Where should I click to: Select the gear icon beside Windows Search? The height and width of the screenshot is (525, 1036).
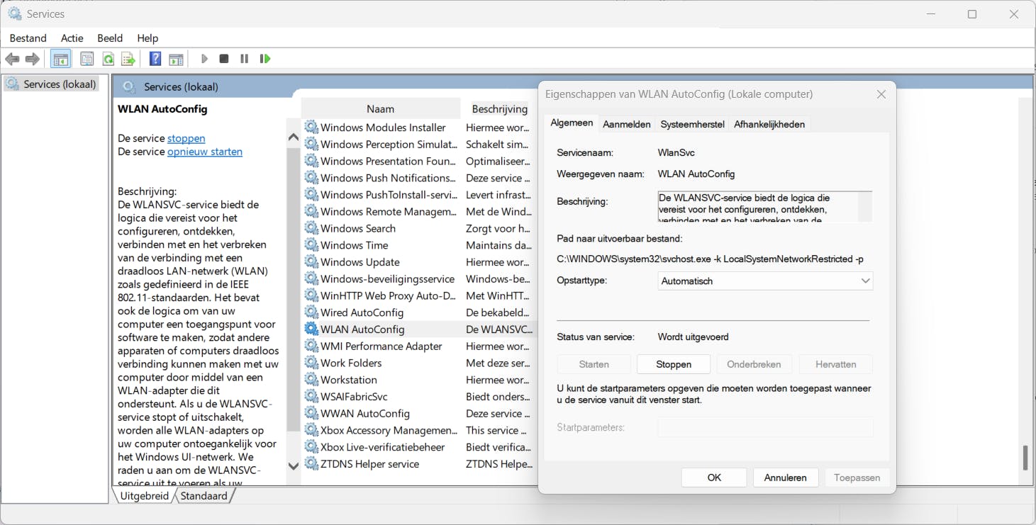[x=311, y=228]
